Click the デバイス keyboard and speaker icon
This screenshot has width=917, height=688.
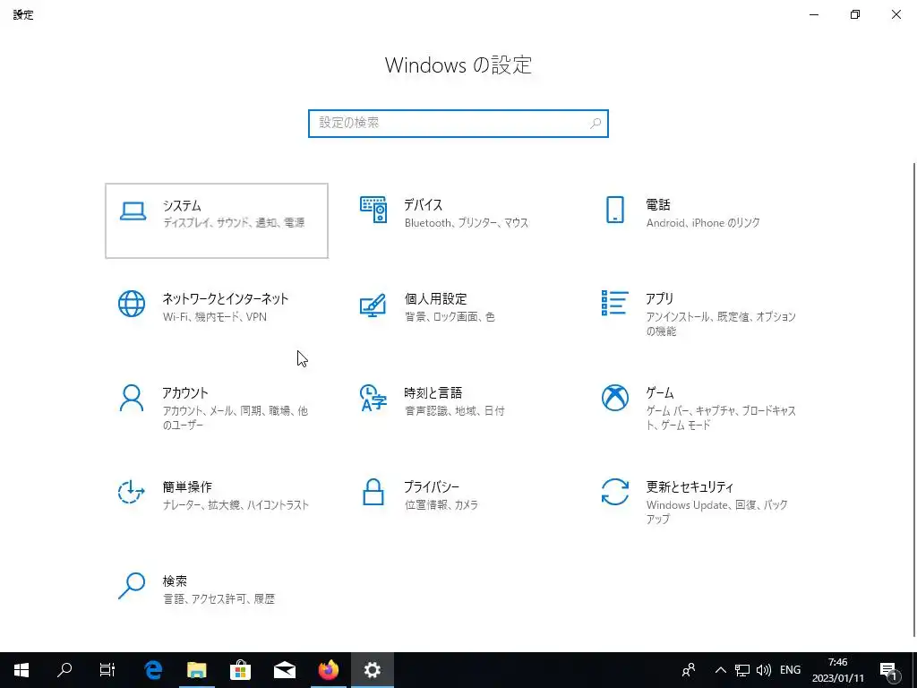click(373, 210)
